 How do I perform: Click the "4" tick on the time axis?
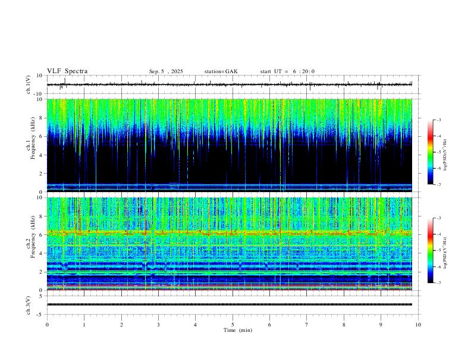(195, 325)
